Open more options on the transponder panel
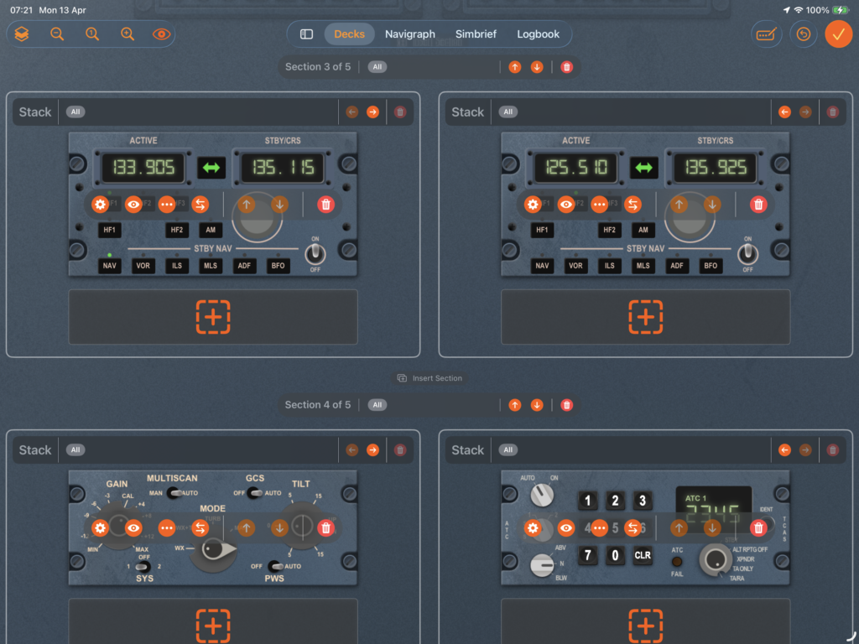 click(x=599, y=527)
